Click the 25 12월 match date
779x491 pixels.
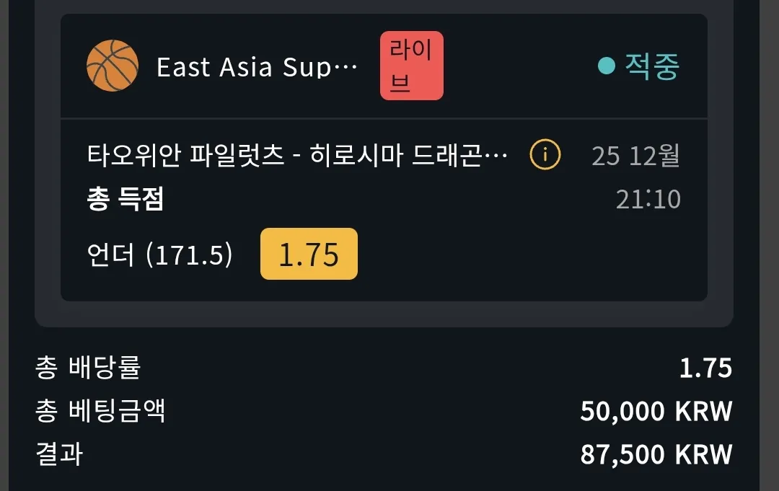point(635,156)
